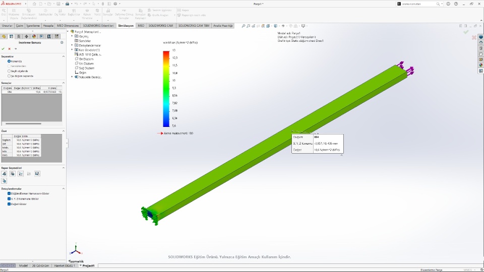Click the copy report icon in second row
Screen dimensions: 484x272
coord(5,181)
